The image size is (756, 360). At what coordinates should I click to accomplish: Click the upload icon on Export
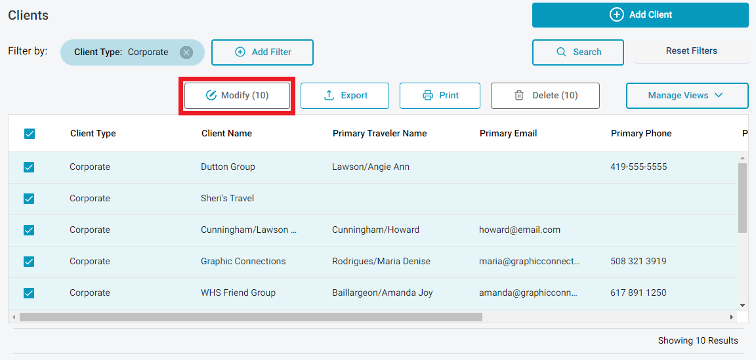pyautogui.click(x=329, y=95)
